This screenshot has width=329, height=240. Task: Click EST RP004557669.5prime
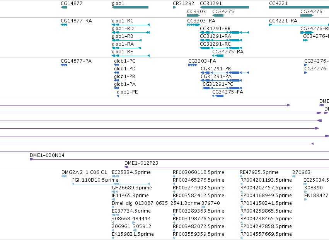[266, 235]
